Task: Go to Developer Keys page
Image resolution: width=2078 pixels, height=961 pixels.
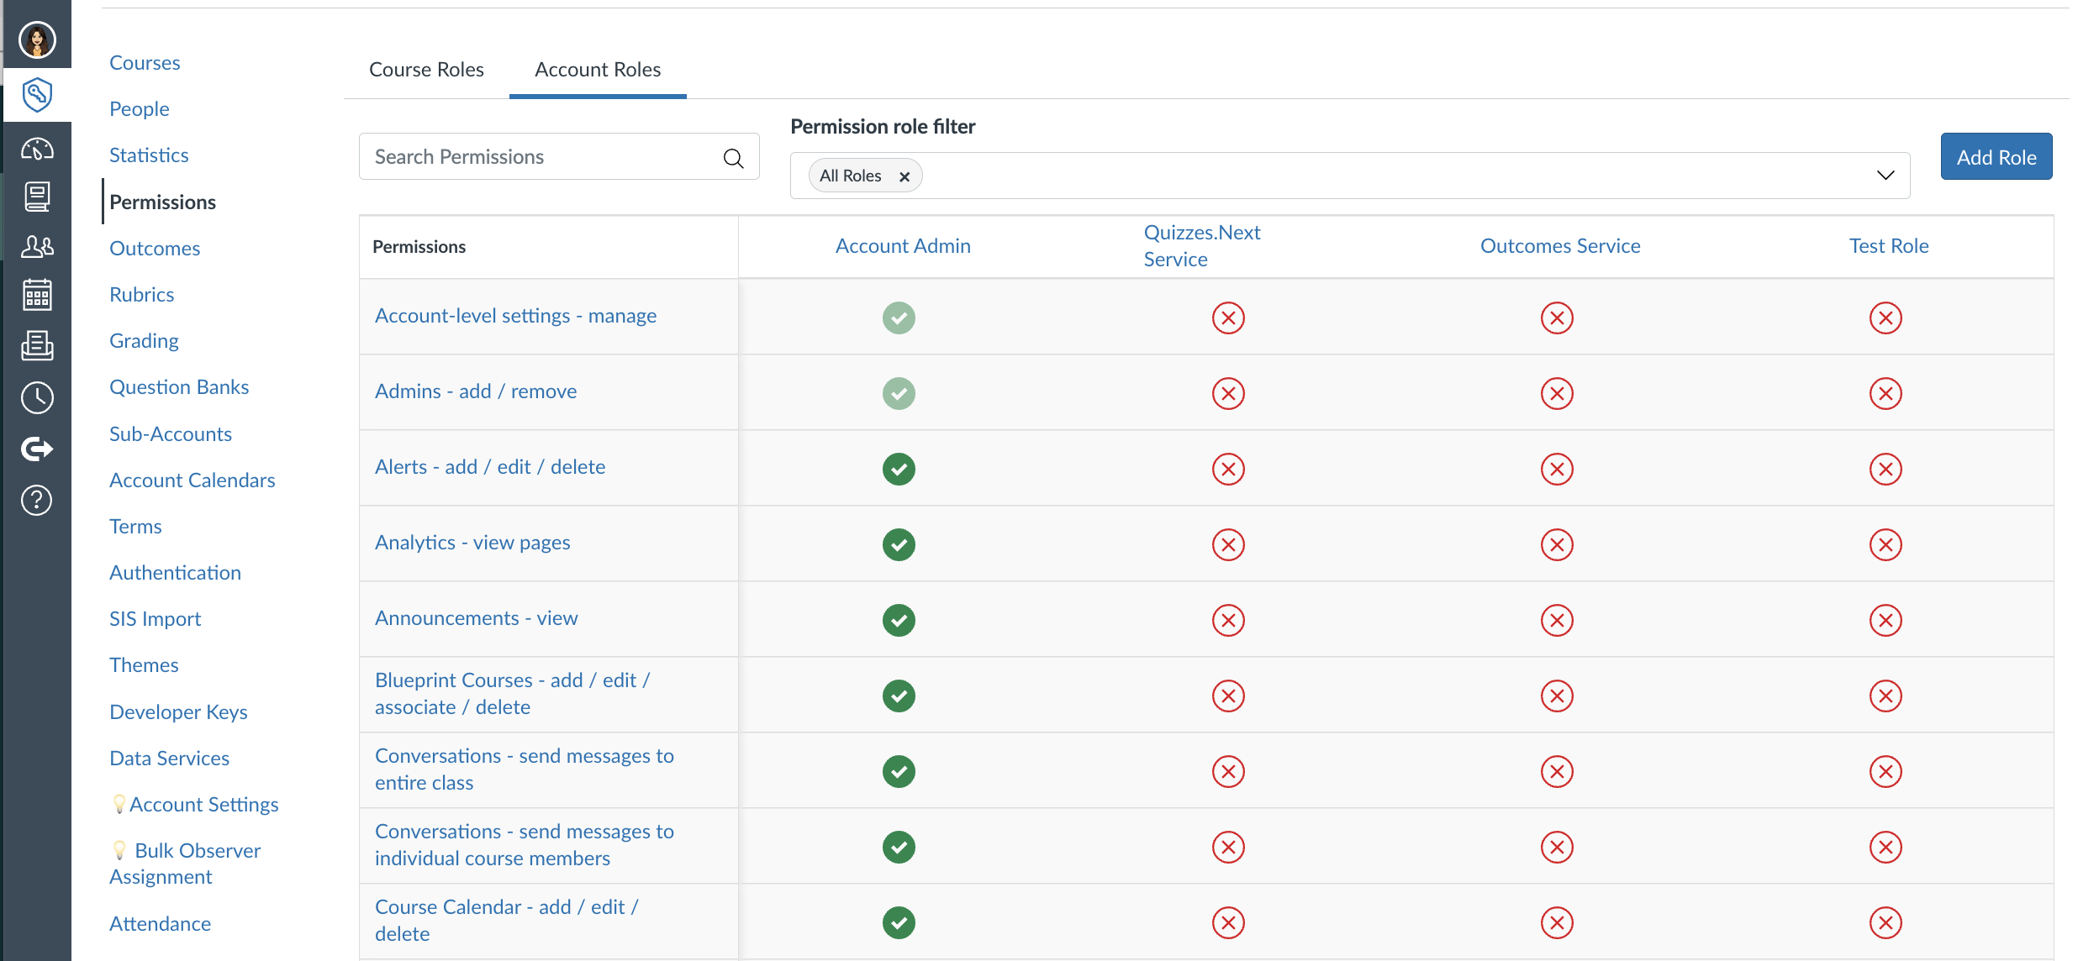Action: [x=178, y=712]
